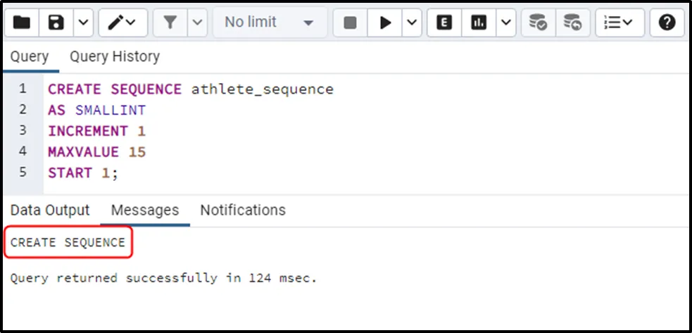Click the Commit database icon
The image size is (692, 333).
(x=539, y=23)
